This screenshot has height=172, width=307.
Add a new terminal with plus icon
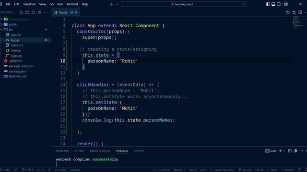pyautogui.click(x=280, y=151)
